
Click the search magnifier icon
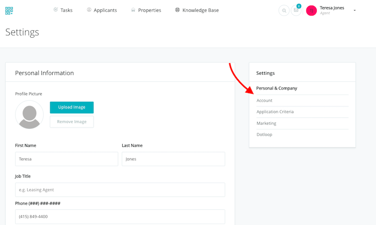284,10
